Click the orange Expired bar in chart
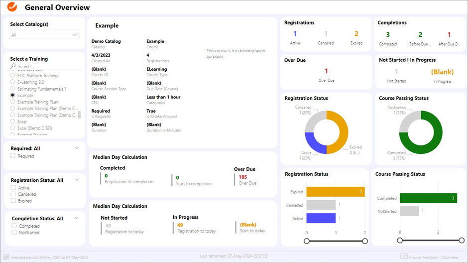The image size is (468, 263). coord(335,192)
